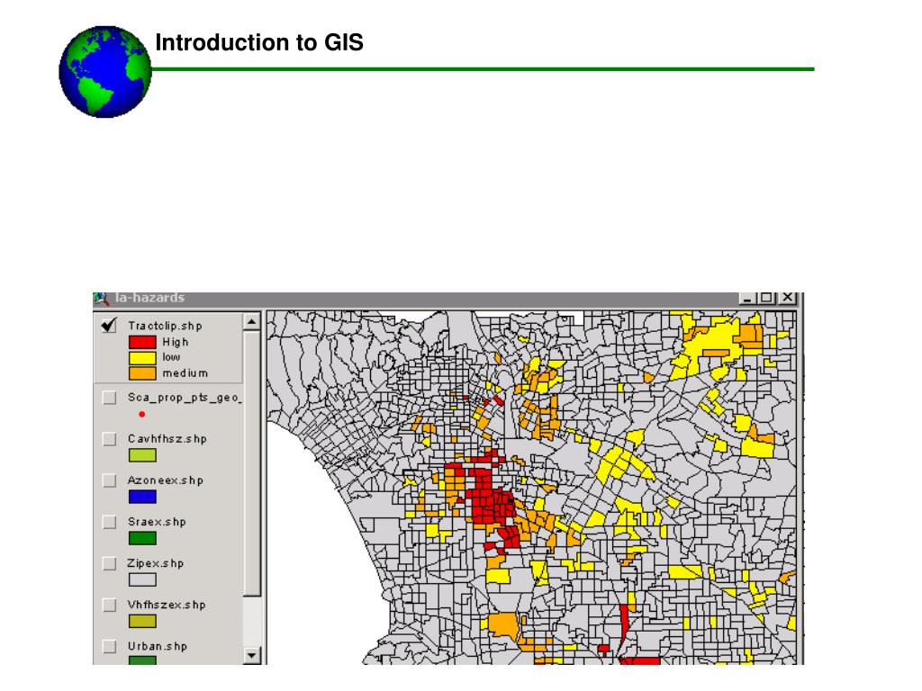The width and height of the screenshot is (922, 691).
Task: Check the Azoneex.shp layer box
Action: [x=109, y=480]
